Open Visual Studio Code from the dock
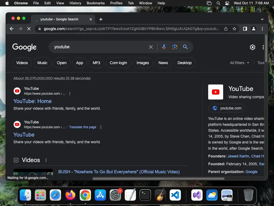The width and height of the screenshot is (274, 206). pos(175,195)
